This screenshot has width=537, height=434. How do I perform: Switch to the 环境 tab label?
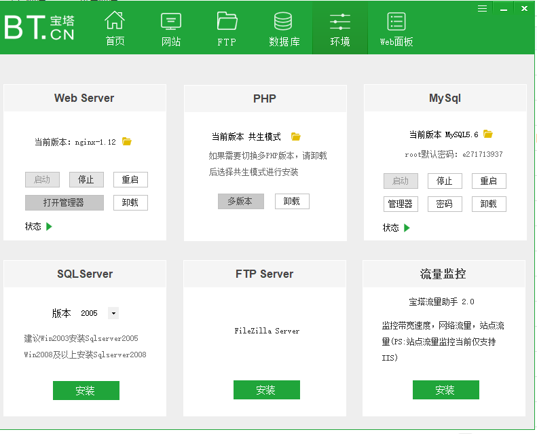pos(339,42)
